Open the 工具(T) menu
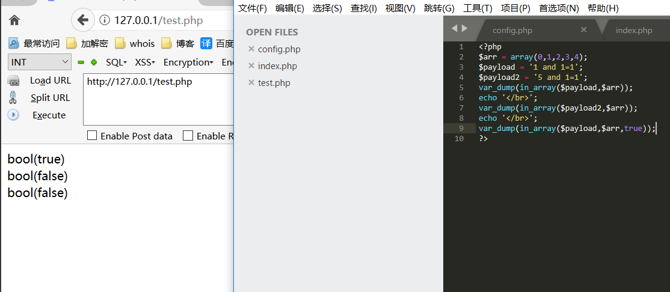The image size is (670, 292). (x=478, y=8)
